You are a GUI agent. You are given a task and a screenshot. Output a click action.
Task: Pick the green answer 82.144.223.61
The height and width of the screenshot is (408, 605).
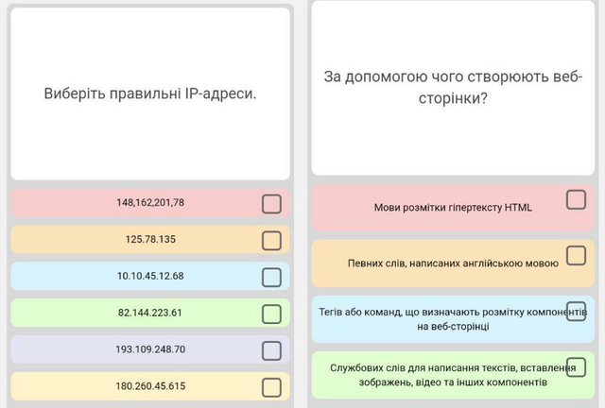click(150, 313)
